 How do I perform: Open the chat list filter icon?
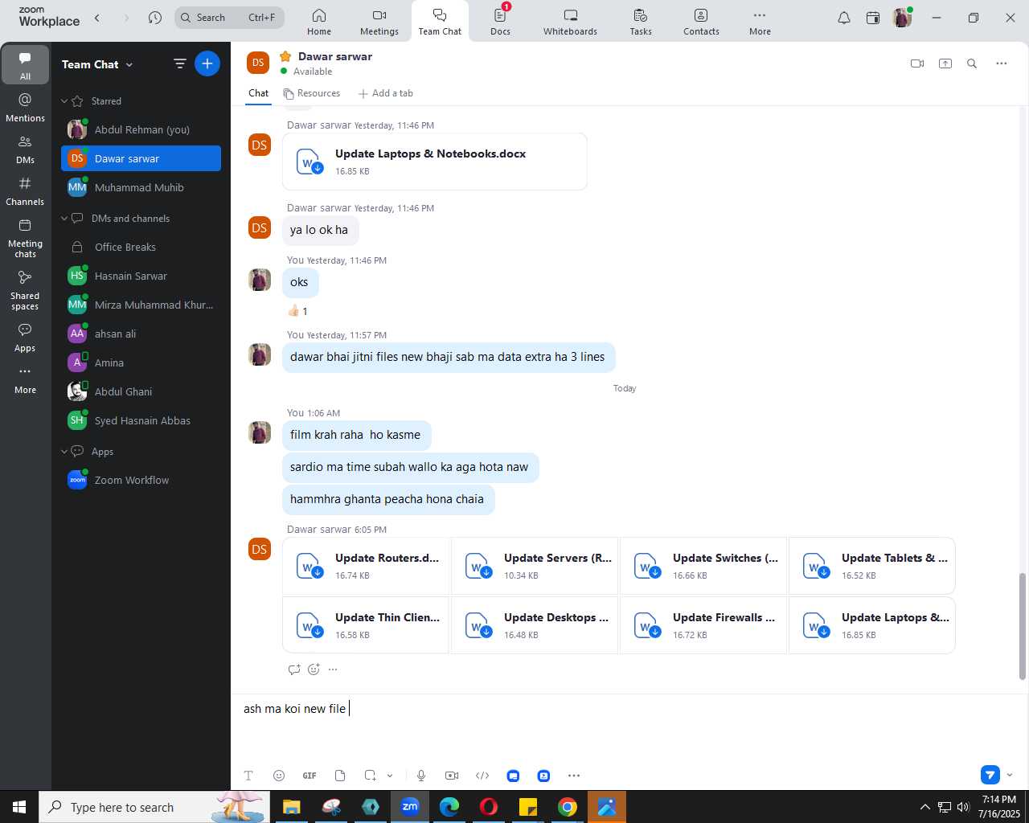coord(180,63)
